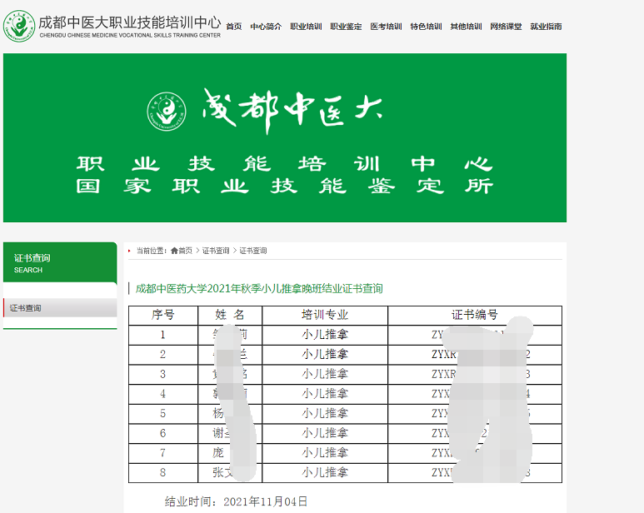Click the serial number cell 4
This screenshot has height=513, width=644.
point(163,394)
